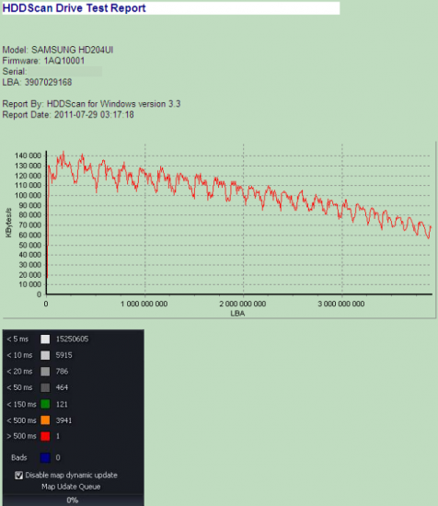
Task: Click the Map Udate Queue label
Action: click(x=71, y=487)
